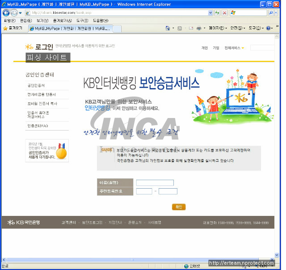Click the Help question mark icon
This screenshot has height=270, width=286.
(x=268, y=28)
